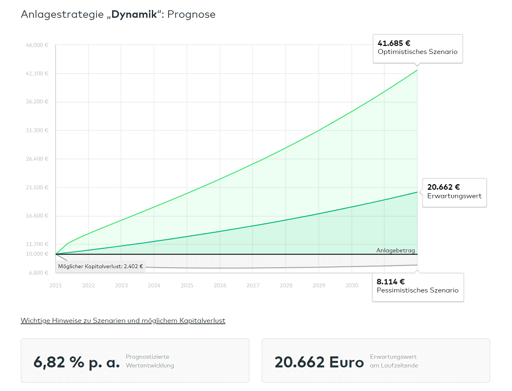Click the 2022 x-axis label
The width and height of the screenshot is (512, 391).
point(89,285)
